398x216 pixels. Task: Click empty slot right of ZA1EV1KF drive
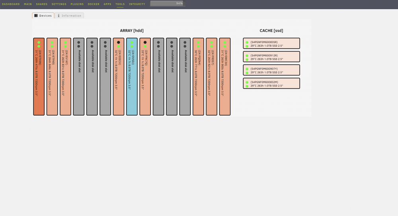pyautogui.click(x=79, y=77)
